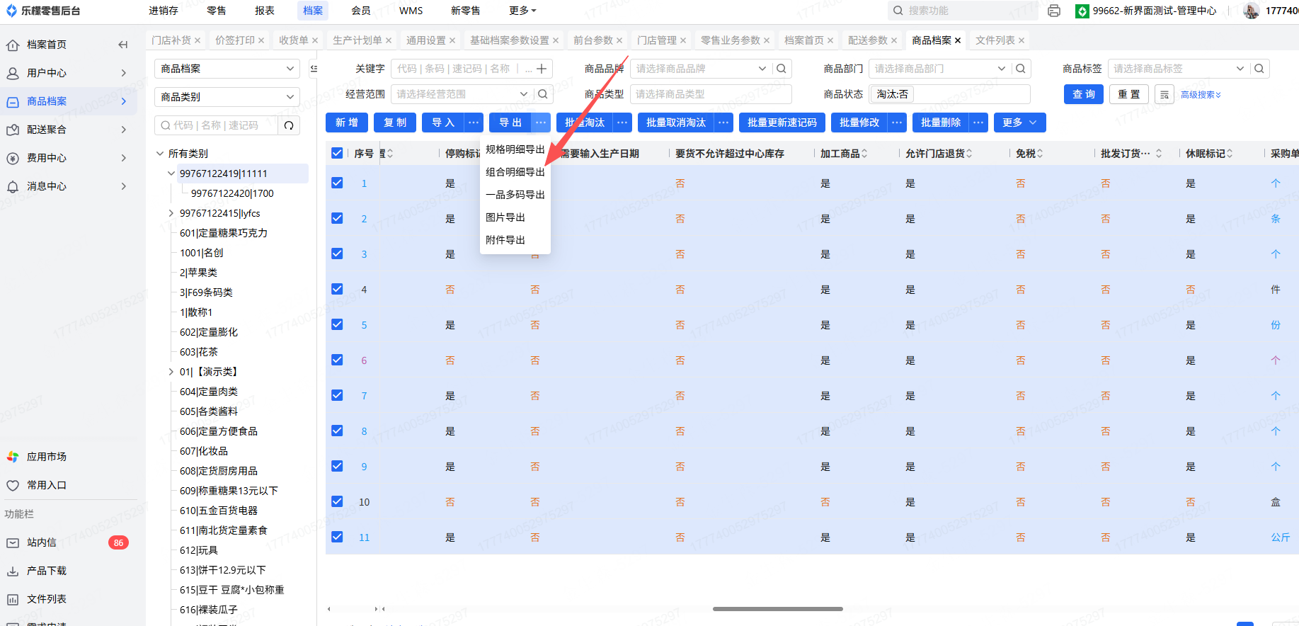Select 规格明细导出 from export menu
Viewport: 1299px width, 626px height.
pyautogui.click(x=515, y=149)
